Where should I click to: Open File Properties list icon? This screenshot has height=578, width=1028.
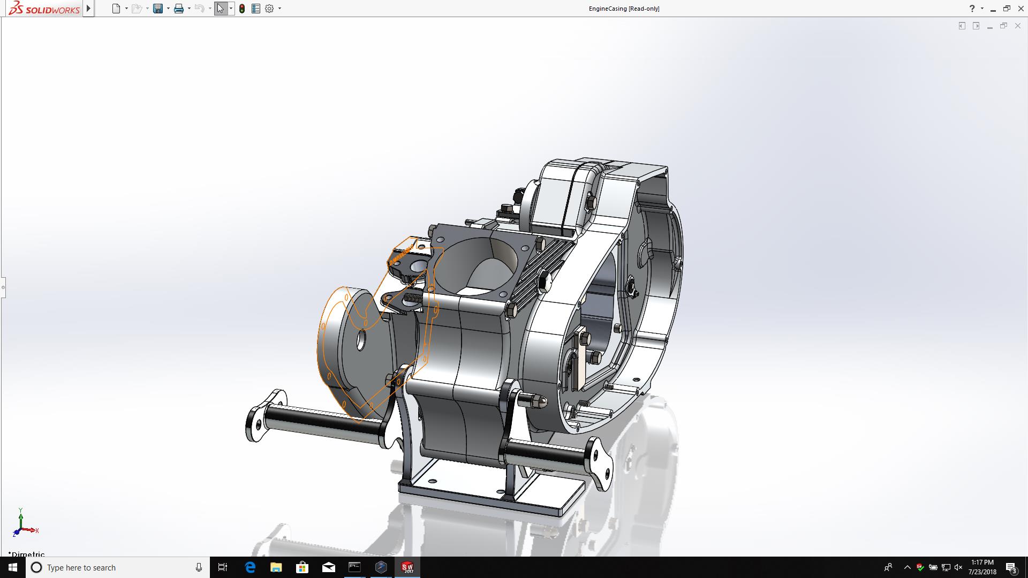click(256, 9)
